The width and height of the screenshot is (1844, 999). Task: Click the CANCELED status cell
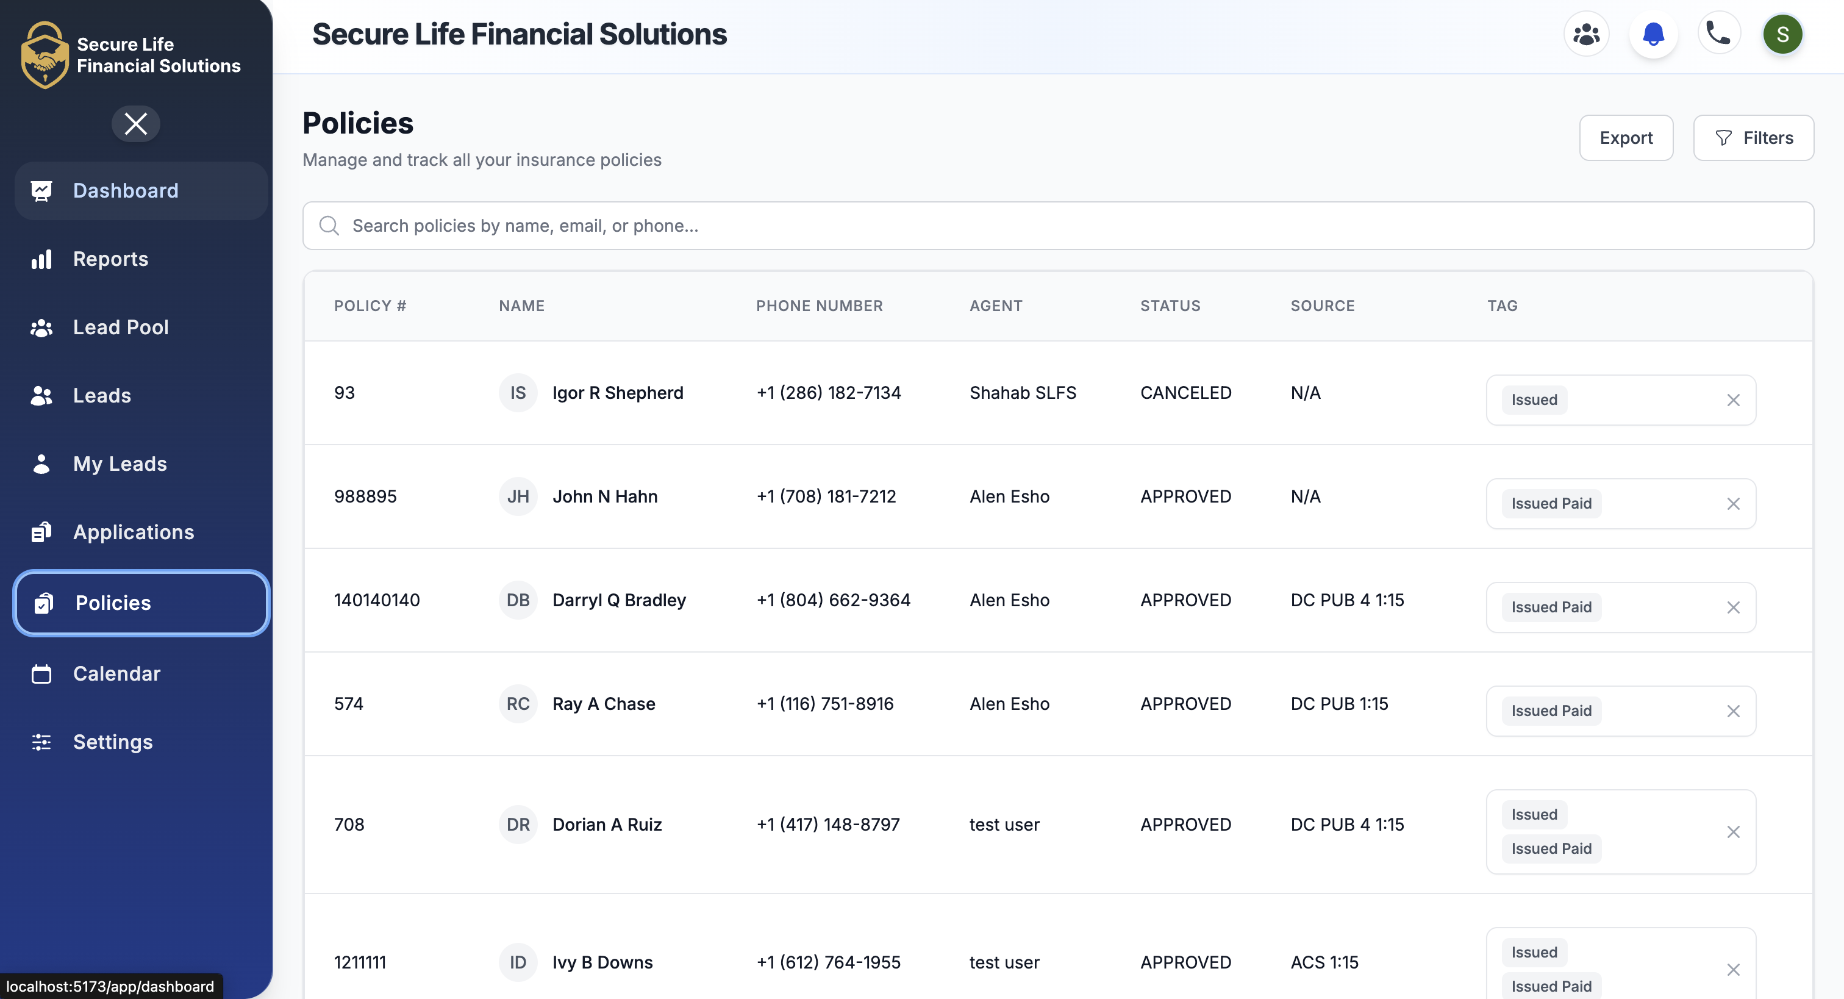(x=1185, y=392)
